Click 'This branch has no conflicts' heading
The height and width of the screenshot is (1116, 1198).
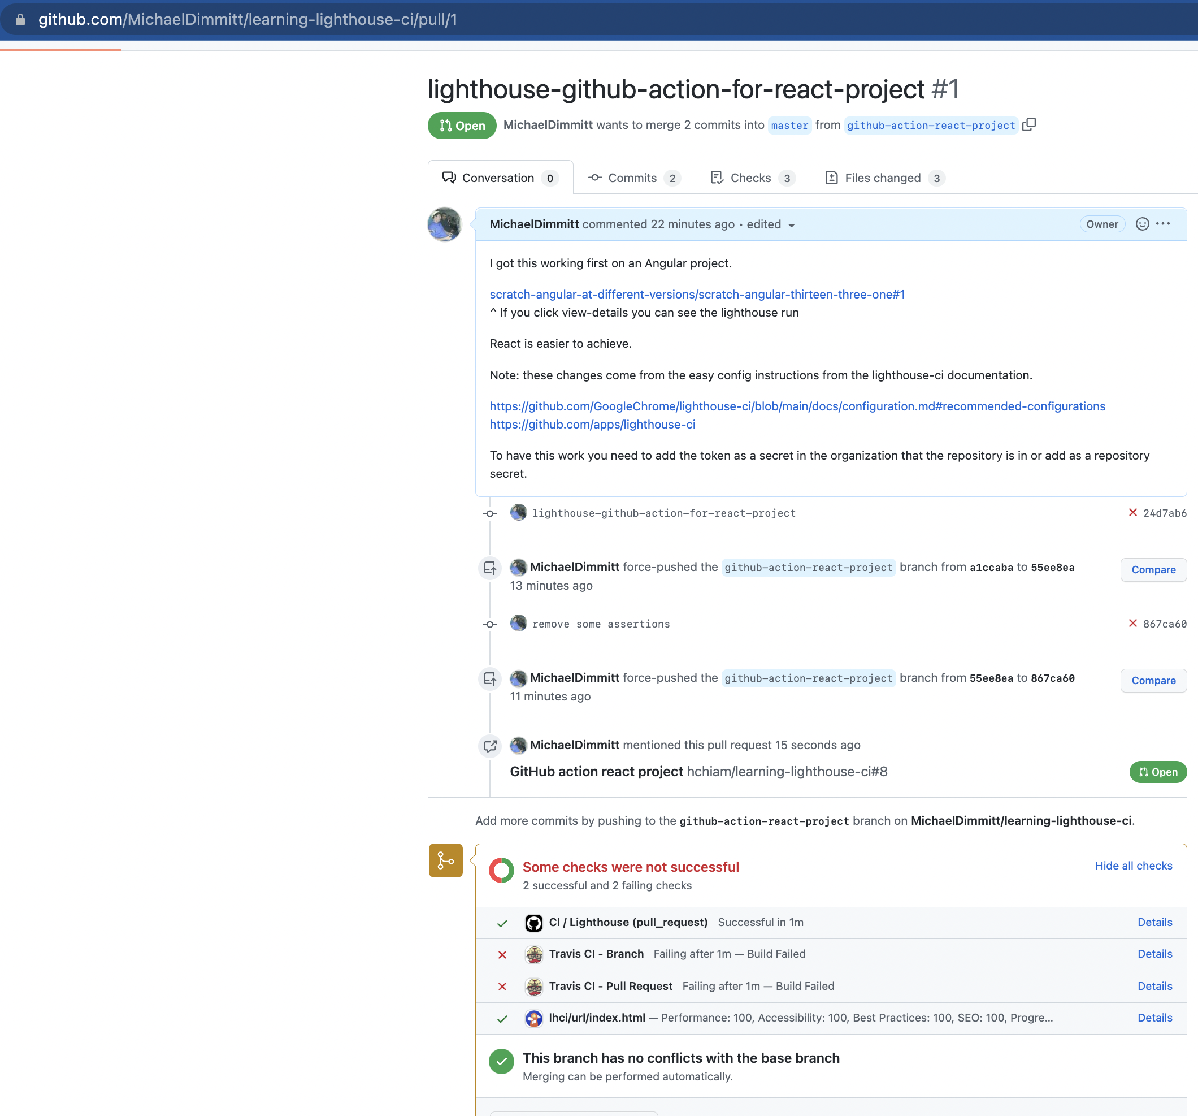pyautogui.click(x=681, y=1058)
